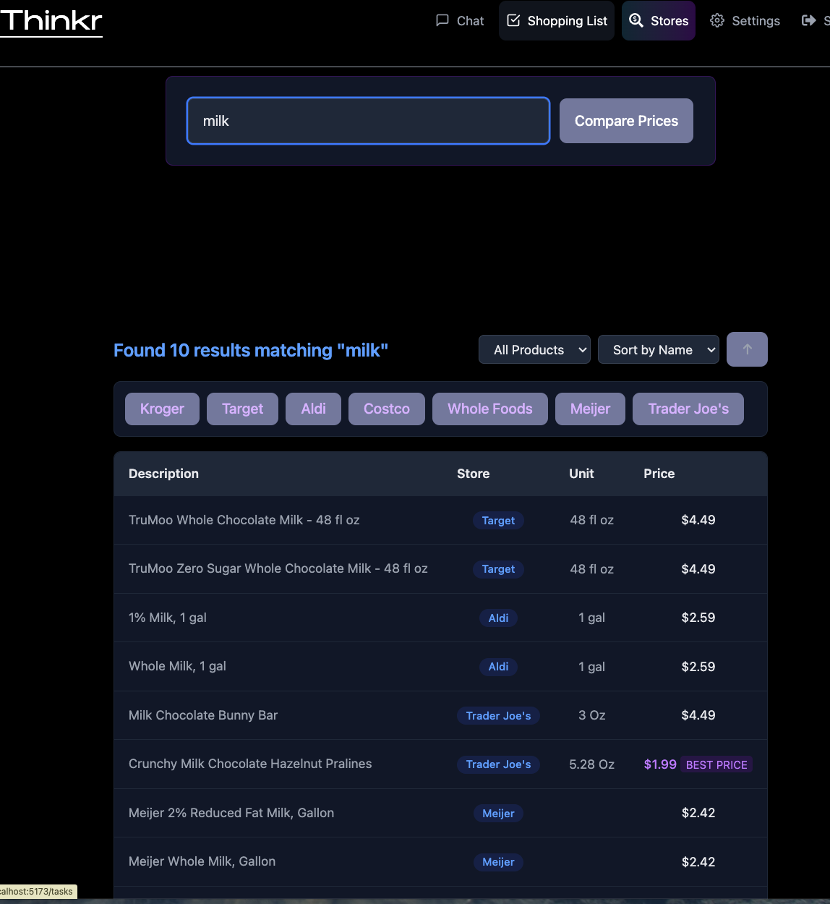Click Aldi badge in 1% Milk row
The image size is (830, 904).
point(498,618)
